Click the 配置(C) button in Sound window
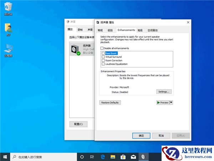Image resolution: width=214 pixels, height=161 pixels. (x=78, y=124)
